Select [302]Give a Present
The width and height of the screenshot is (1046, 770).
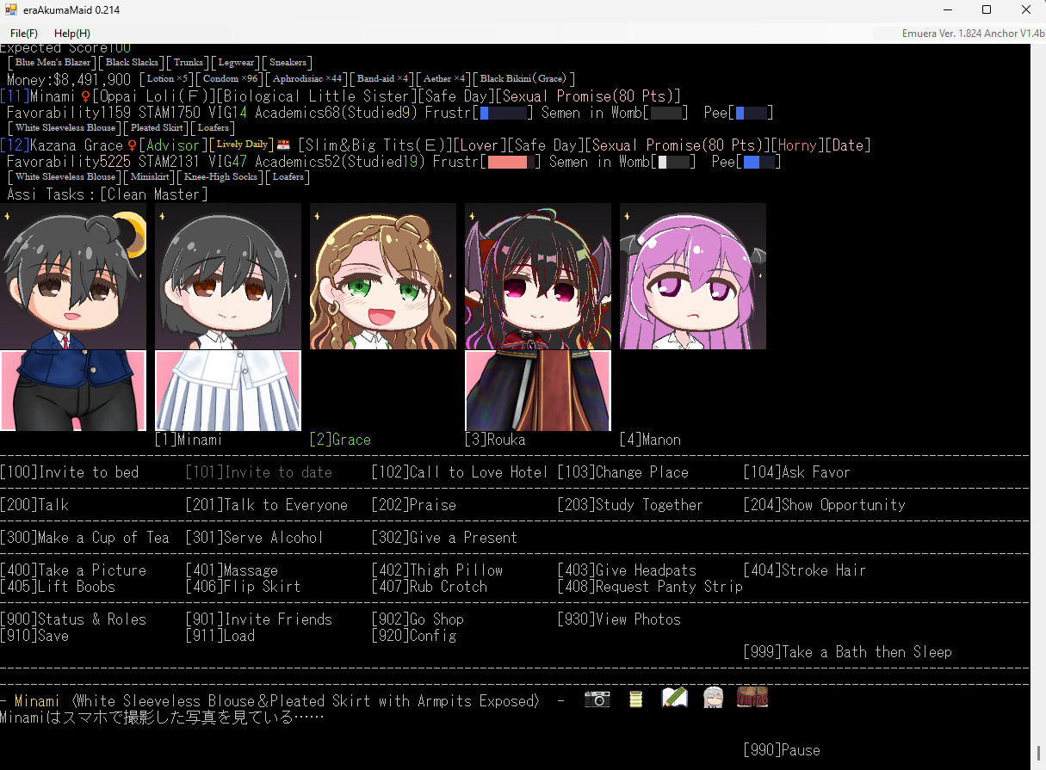pyautogui.click(x=445, y=538)
